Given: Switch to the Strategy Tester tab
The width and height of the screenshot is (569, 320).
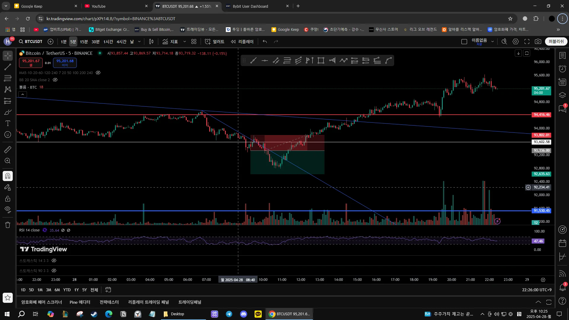Looking at the screenshot, I should [109, 302].
